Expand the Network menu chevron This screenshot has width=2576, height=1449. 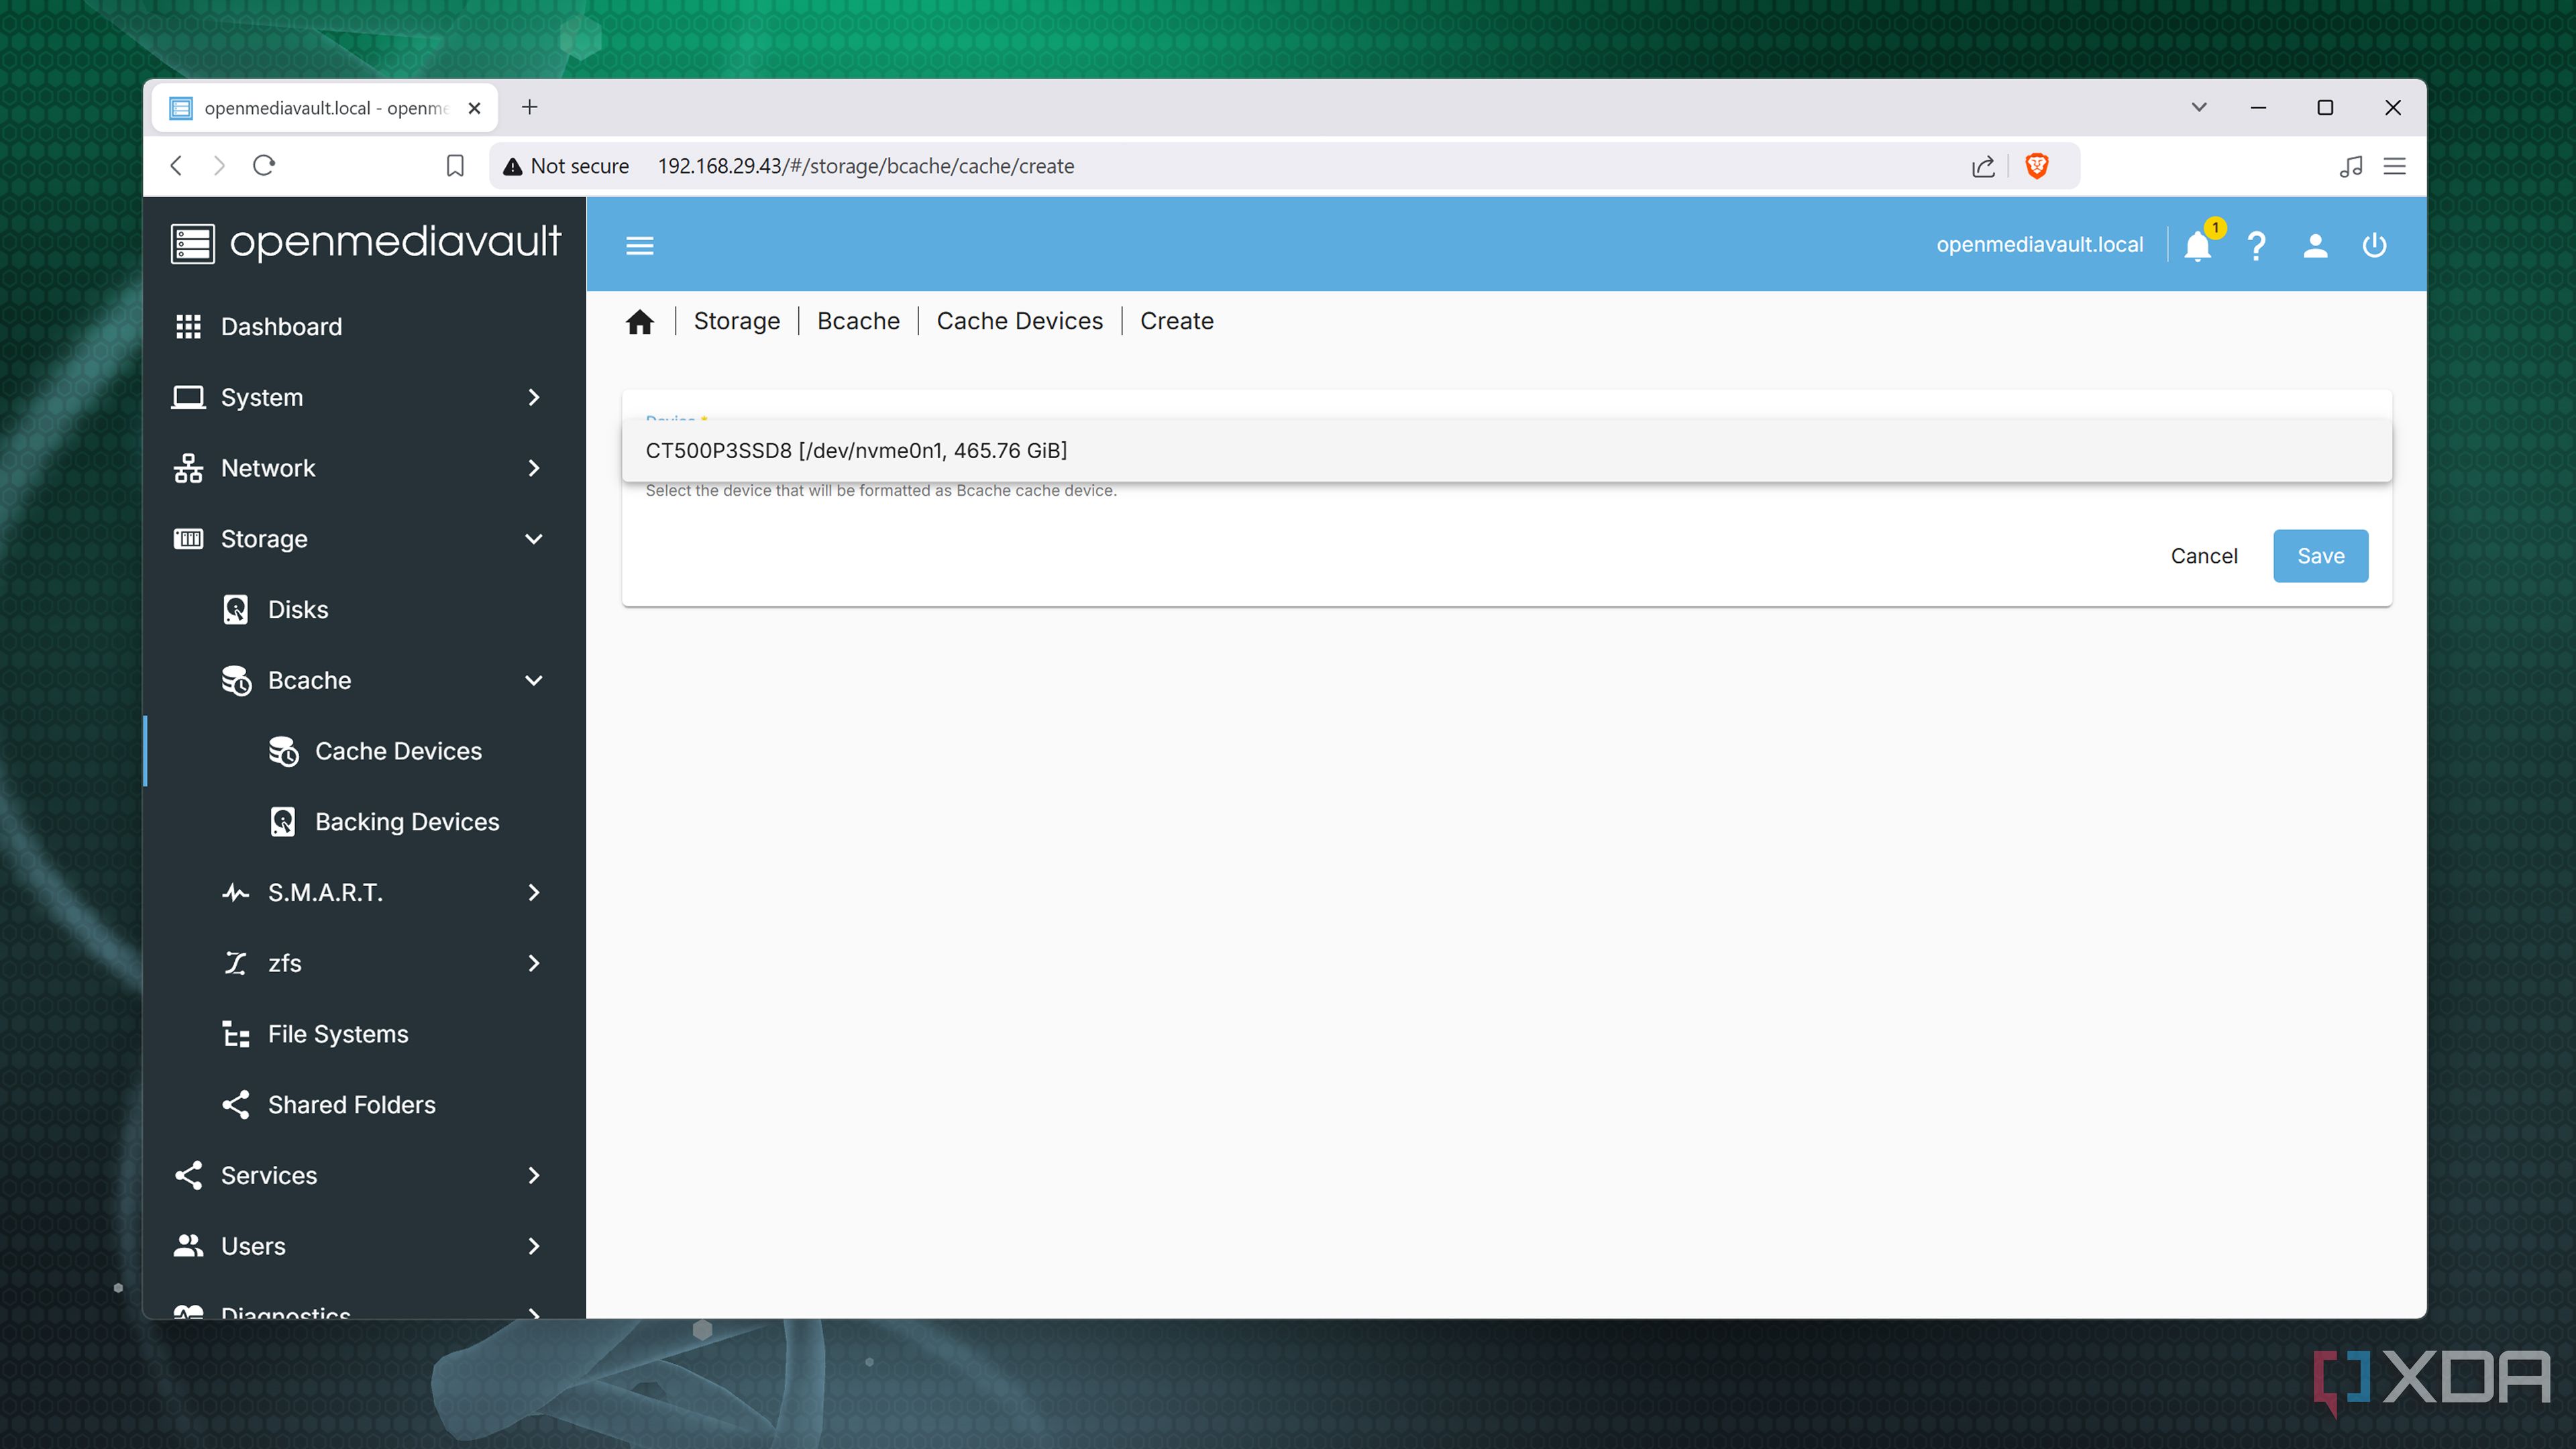pyautogui.click(x=534, y=468)
